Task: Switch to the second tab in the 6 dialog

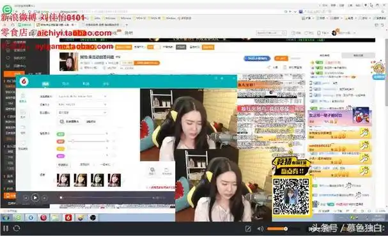Action: point(66,84)
